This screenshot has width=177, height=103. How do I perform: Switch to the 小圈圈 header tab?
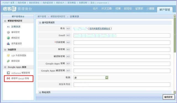150,9
